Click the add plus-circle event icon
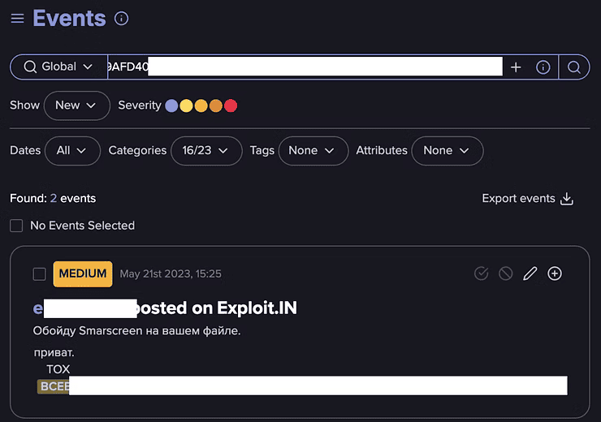Screen dimensions: 601x422 click(x=555, y=273)
